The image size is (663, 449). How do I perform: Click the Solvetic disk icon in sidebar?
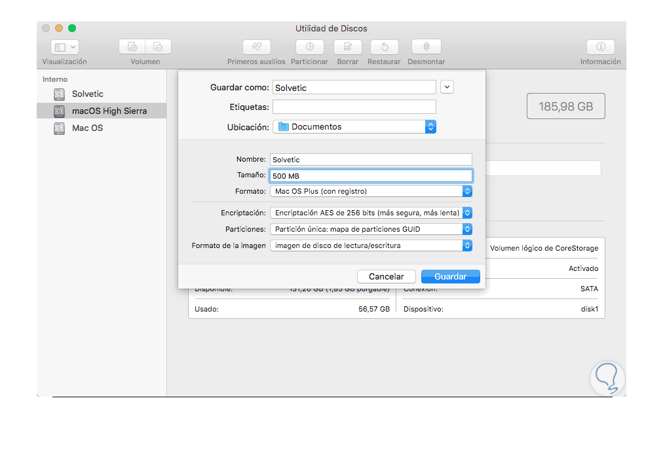[59, 94]
